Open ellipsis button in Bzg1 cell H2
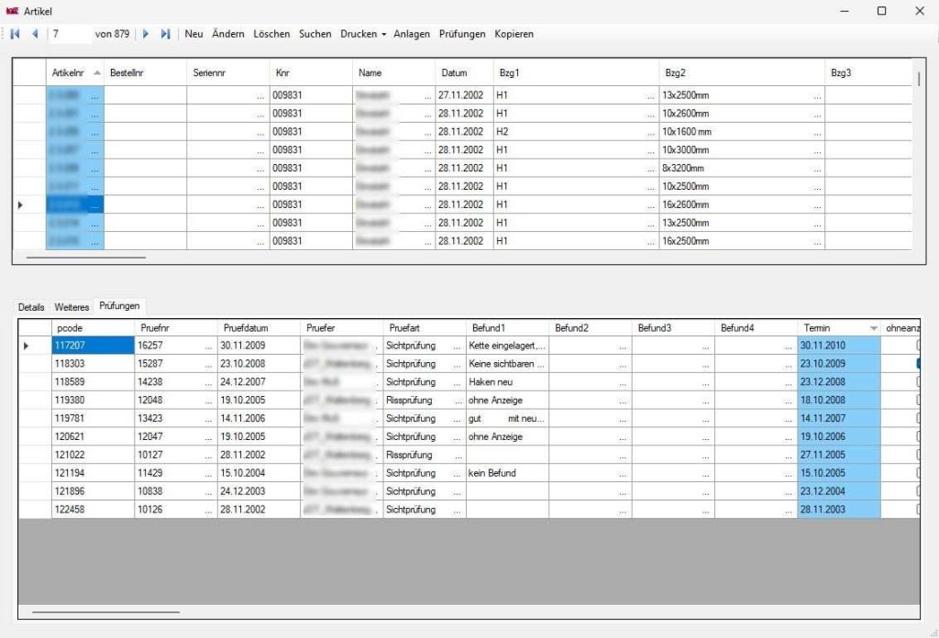This screenshot has height=638, width=939. point(651,132)
